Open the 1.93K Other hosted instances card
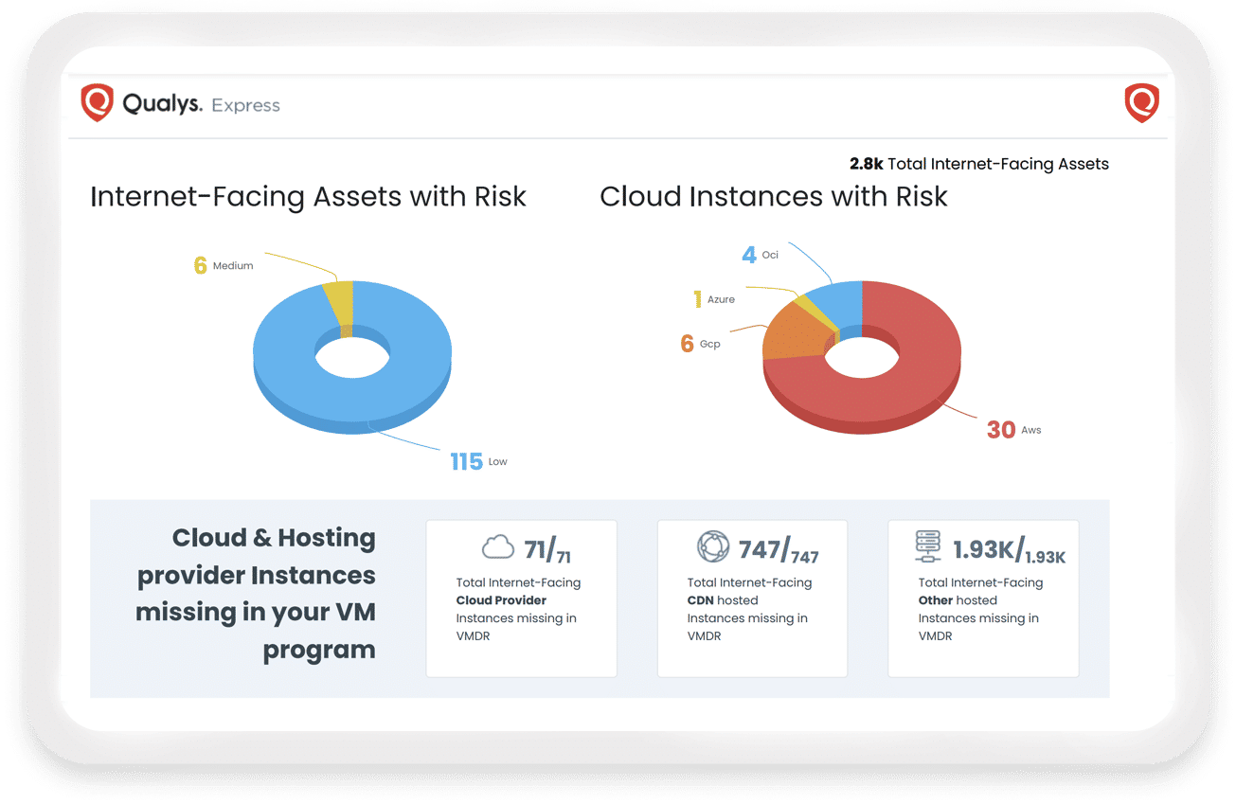This screenshot has width=1236, height=804. [982, 598]
